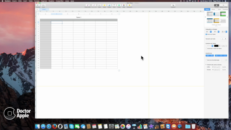Click the Copiar Estilo toolbar icon
Viewport: 231px width, 130px height.
pyautogui.click(x=87, y=5)
